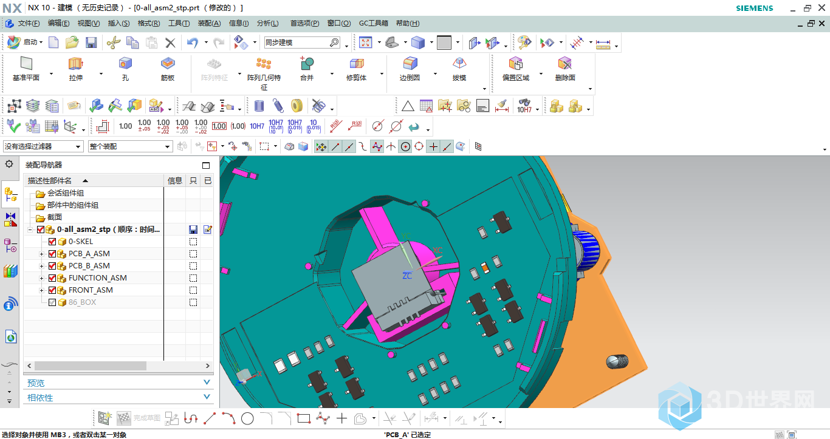The height and width of the screenshot is (439, 830).
Task: Click the New file icon
Action: click(x=53, y=43)
